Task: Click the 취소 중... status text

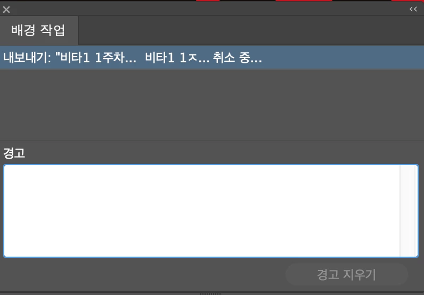Action: (237, 58)
